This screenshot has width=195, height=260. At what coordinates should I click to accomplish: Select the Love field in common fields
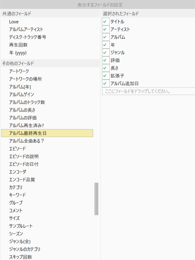pos(14,22)
